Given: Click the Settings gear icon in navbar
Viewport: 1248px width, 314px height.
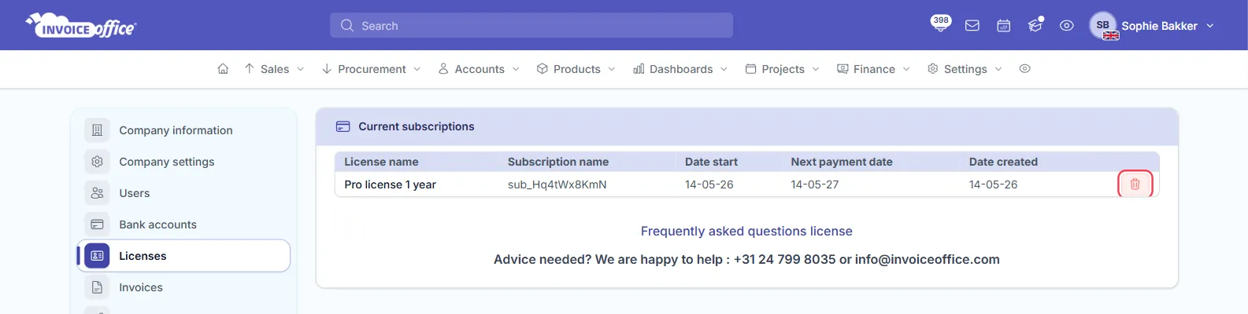Looking at the screenshot, I should (933, 69).
